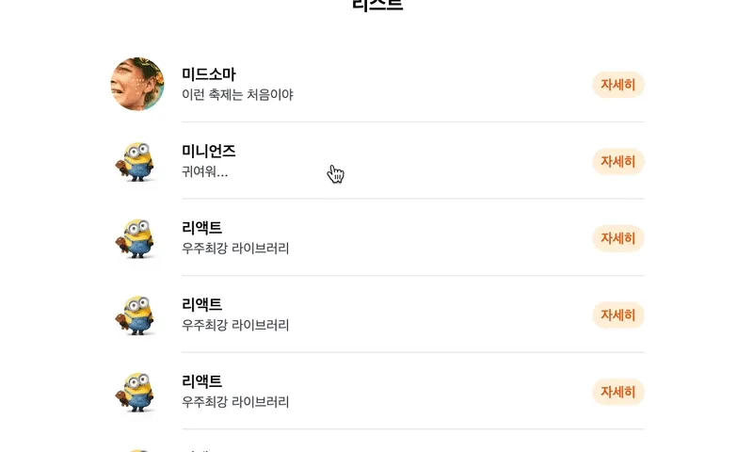Click the second 리액트 item title
This screenshot has width=753, height=452.
201,304
